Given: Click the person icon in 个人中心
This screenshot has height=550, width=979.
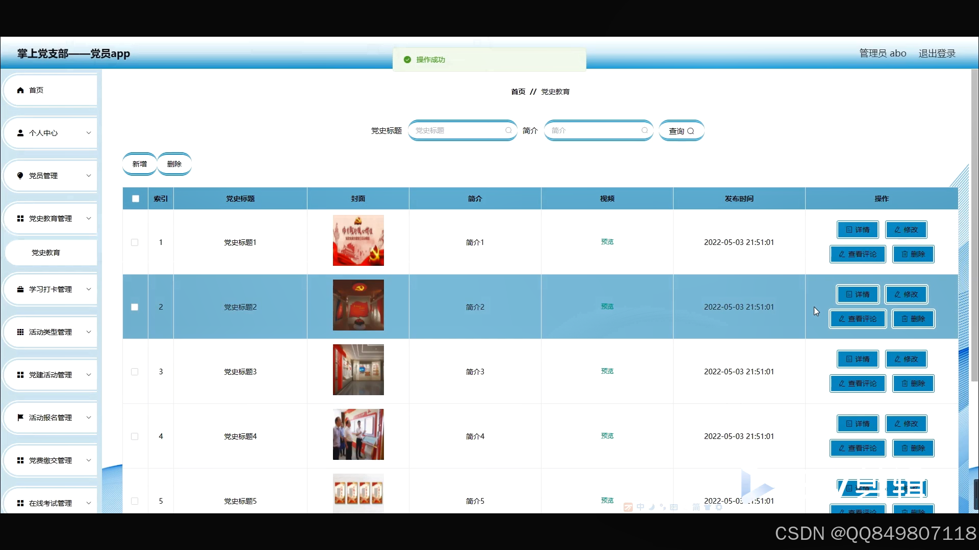Looking at the screenshot, I should pos(20,133).
